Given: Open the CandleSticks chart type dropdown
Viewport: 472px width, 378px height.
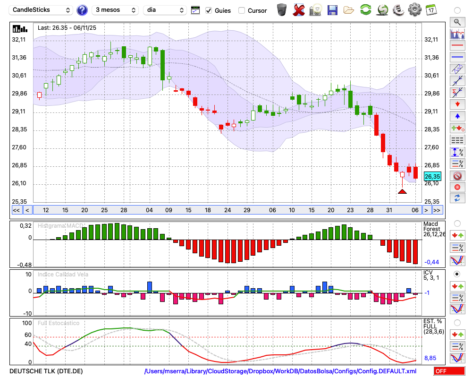Looking at the screenshot, I should [x=42, y=10].
